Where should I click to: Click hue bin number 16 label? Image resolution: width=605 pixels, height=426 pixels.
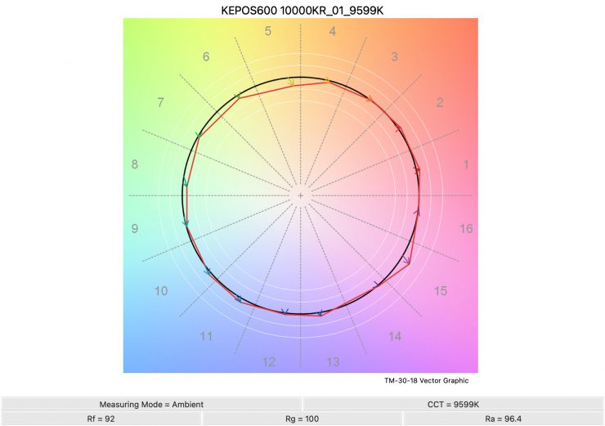click(465, 229)
